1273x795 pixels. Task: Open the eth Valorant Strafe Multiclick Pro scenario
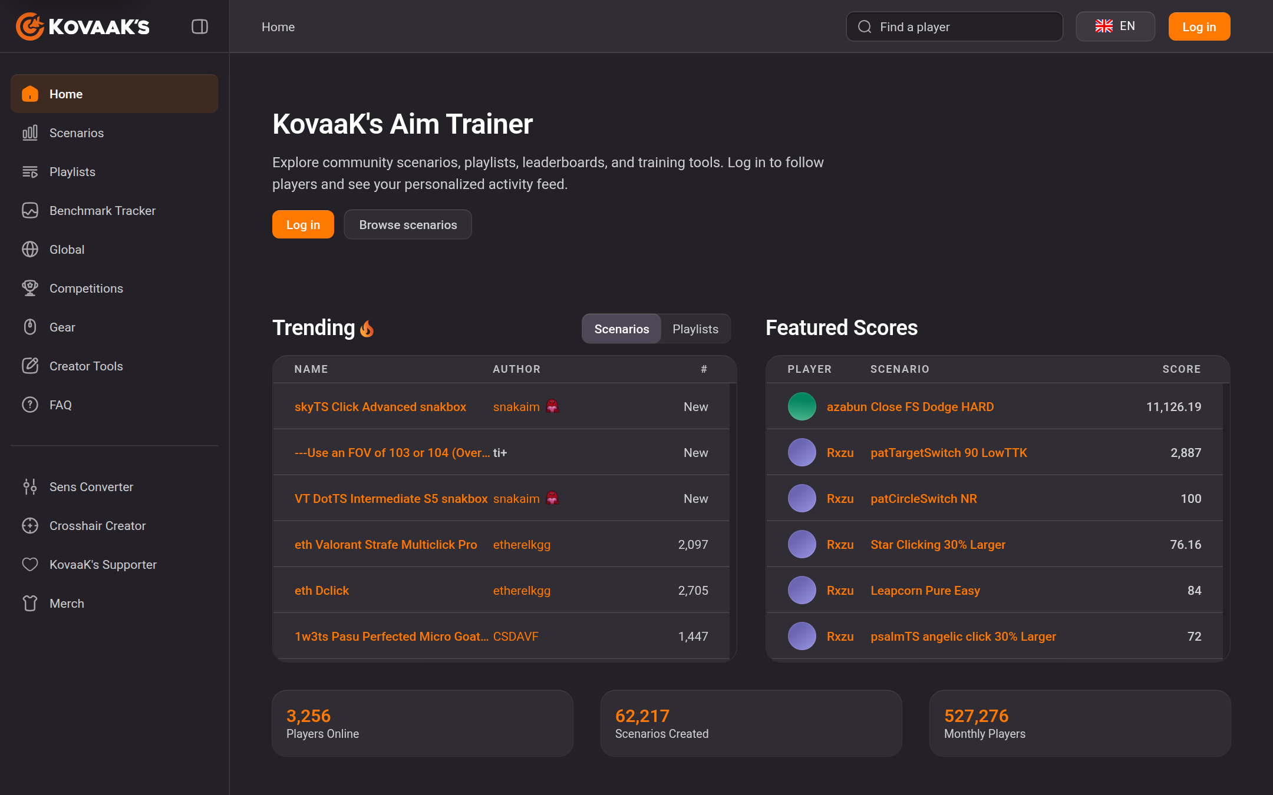386,544
